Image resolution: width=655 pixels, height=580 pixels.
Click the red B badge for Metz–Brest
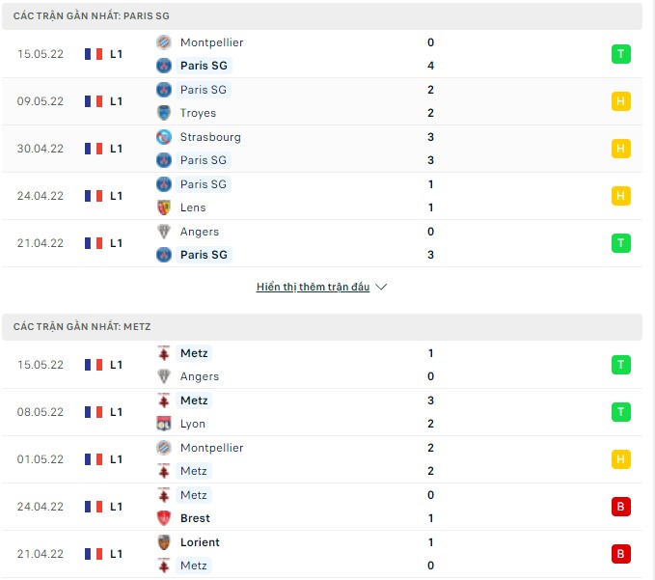pyautogui.click(x=620, y=507)
